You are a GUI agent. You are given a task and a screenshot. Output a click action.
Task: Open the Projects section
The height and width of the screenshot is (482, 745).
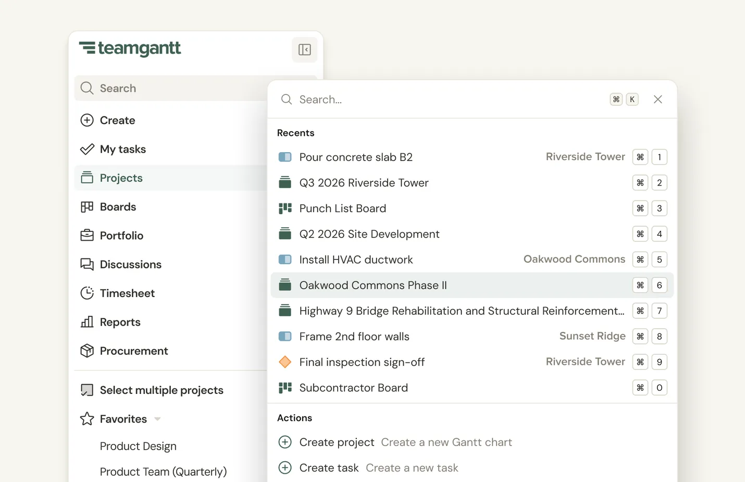170,178
